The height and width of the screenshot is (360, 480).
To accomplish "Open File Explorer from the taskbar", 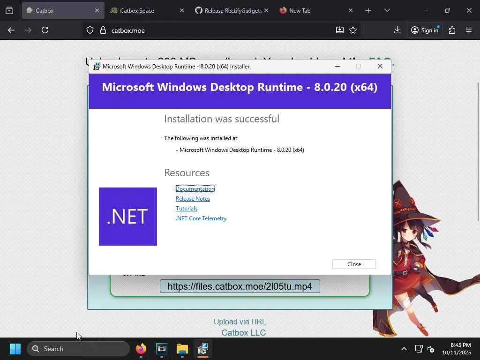I will click(x=182, y=349).
